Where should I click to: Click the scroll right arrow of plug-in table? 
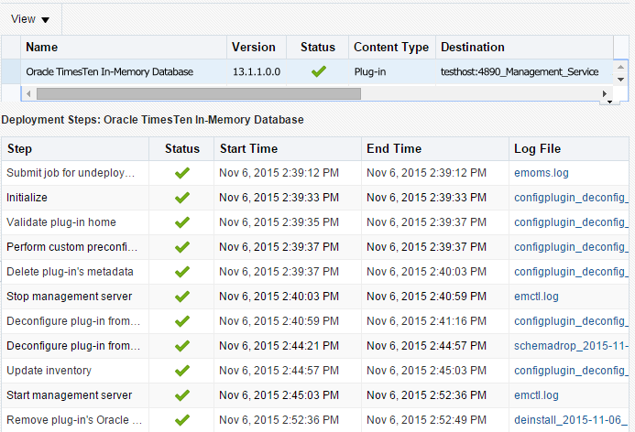(605, 94)
